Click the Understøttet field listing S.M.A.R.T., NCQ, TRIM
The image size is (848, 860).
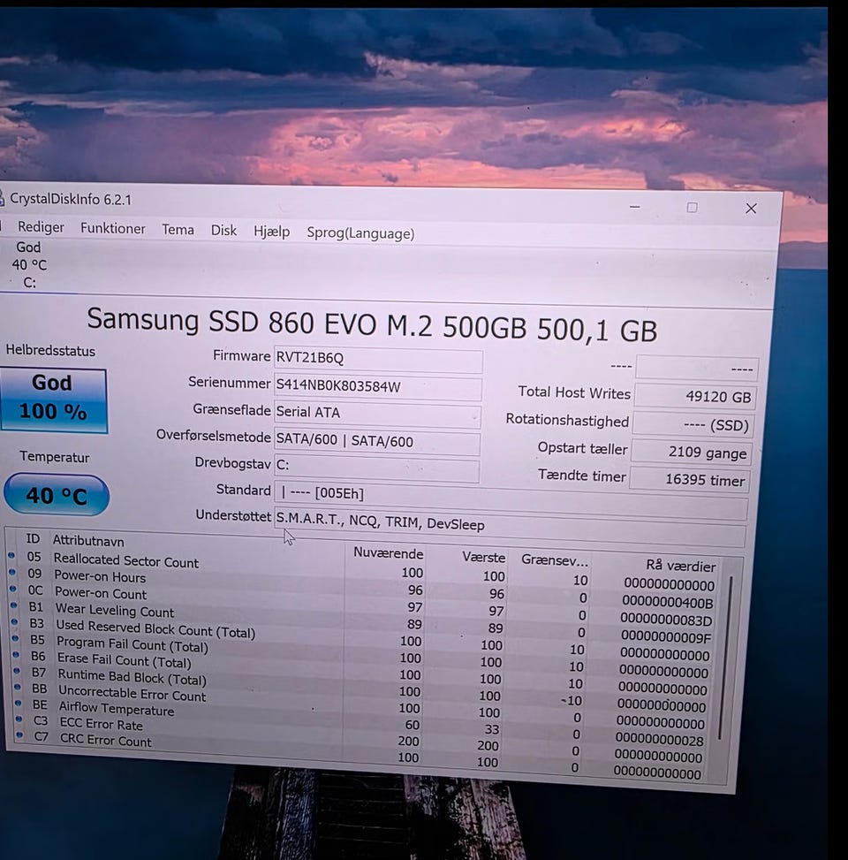[510, 527]
